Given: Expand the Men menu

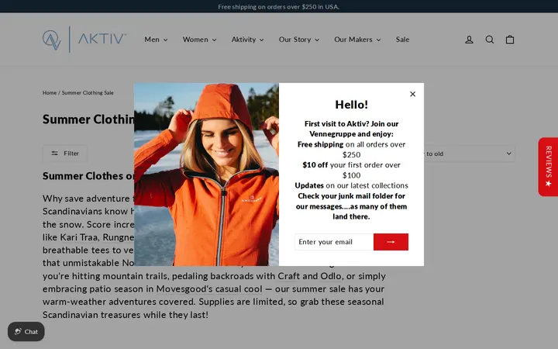Looking at the screenshot, I should 156,40.
